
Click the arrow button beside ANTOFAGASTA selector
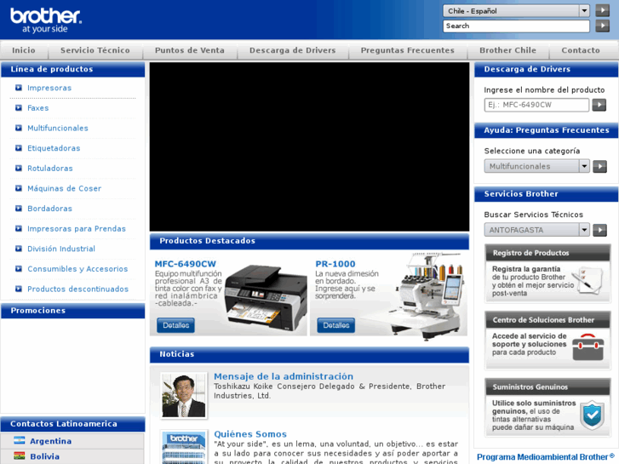click(x=599, y=230)
